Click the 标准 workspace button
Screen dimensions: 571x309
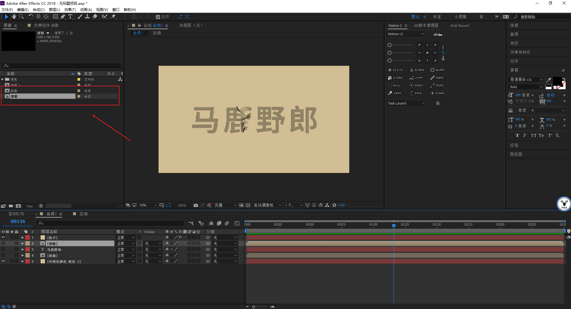click(x=437, y=17)
